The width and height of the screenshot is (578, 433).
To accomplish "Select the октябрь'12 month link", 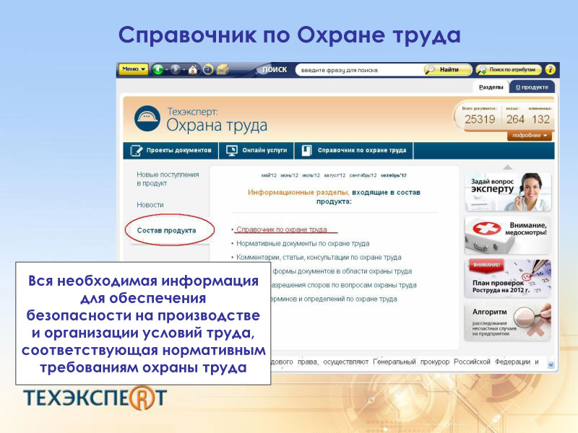I will 394,175.
